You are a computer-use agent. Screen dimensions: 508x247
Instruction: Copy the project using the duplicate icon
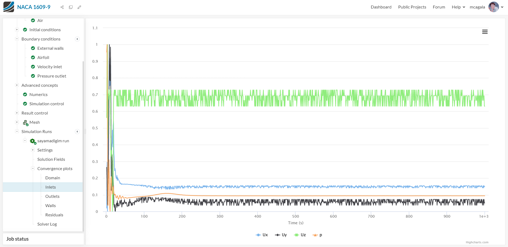[71, 7]
